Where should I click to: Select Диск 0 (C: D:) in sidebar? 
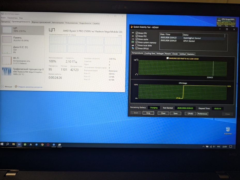pos(22,49)
